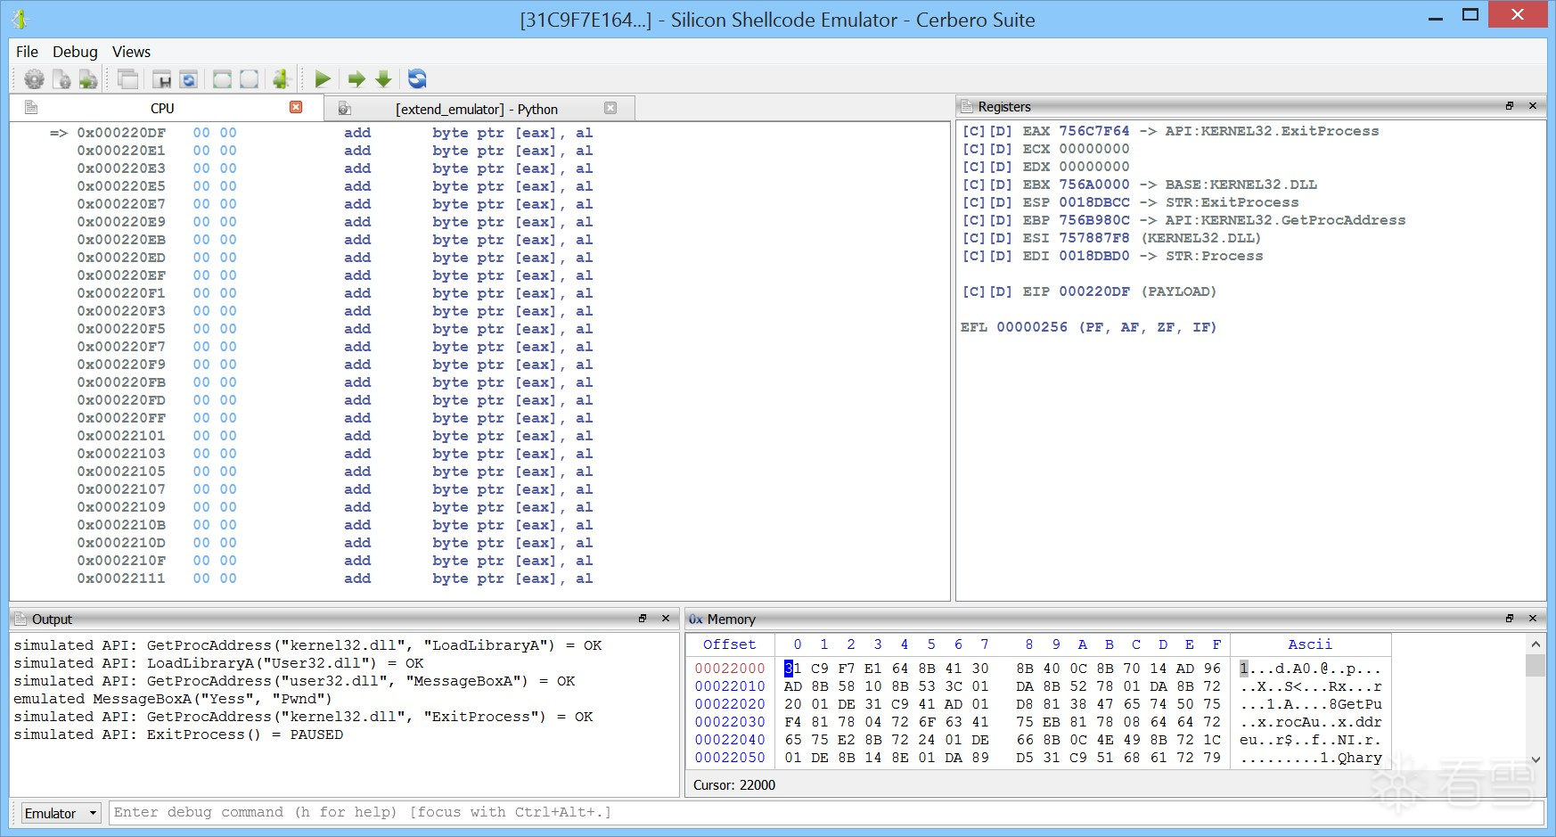Click the green Run play arrow
The width and height of the screenshot is (1556, 837).
pos(323,79)
